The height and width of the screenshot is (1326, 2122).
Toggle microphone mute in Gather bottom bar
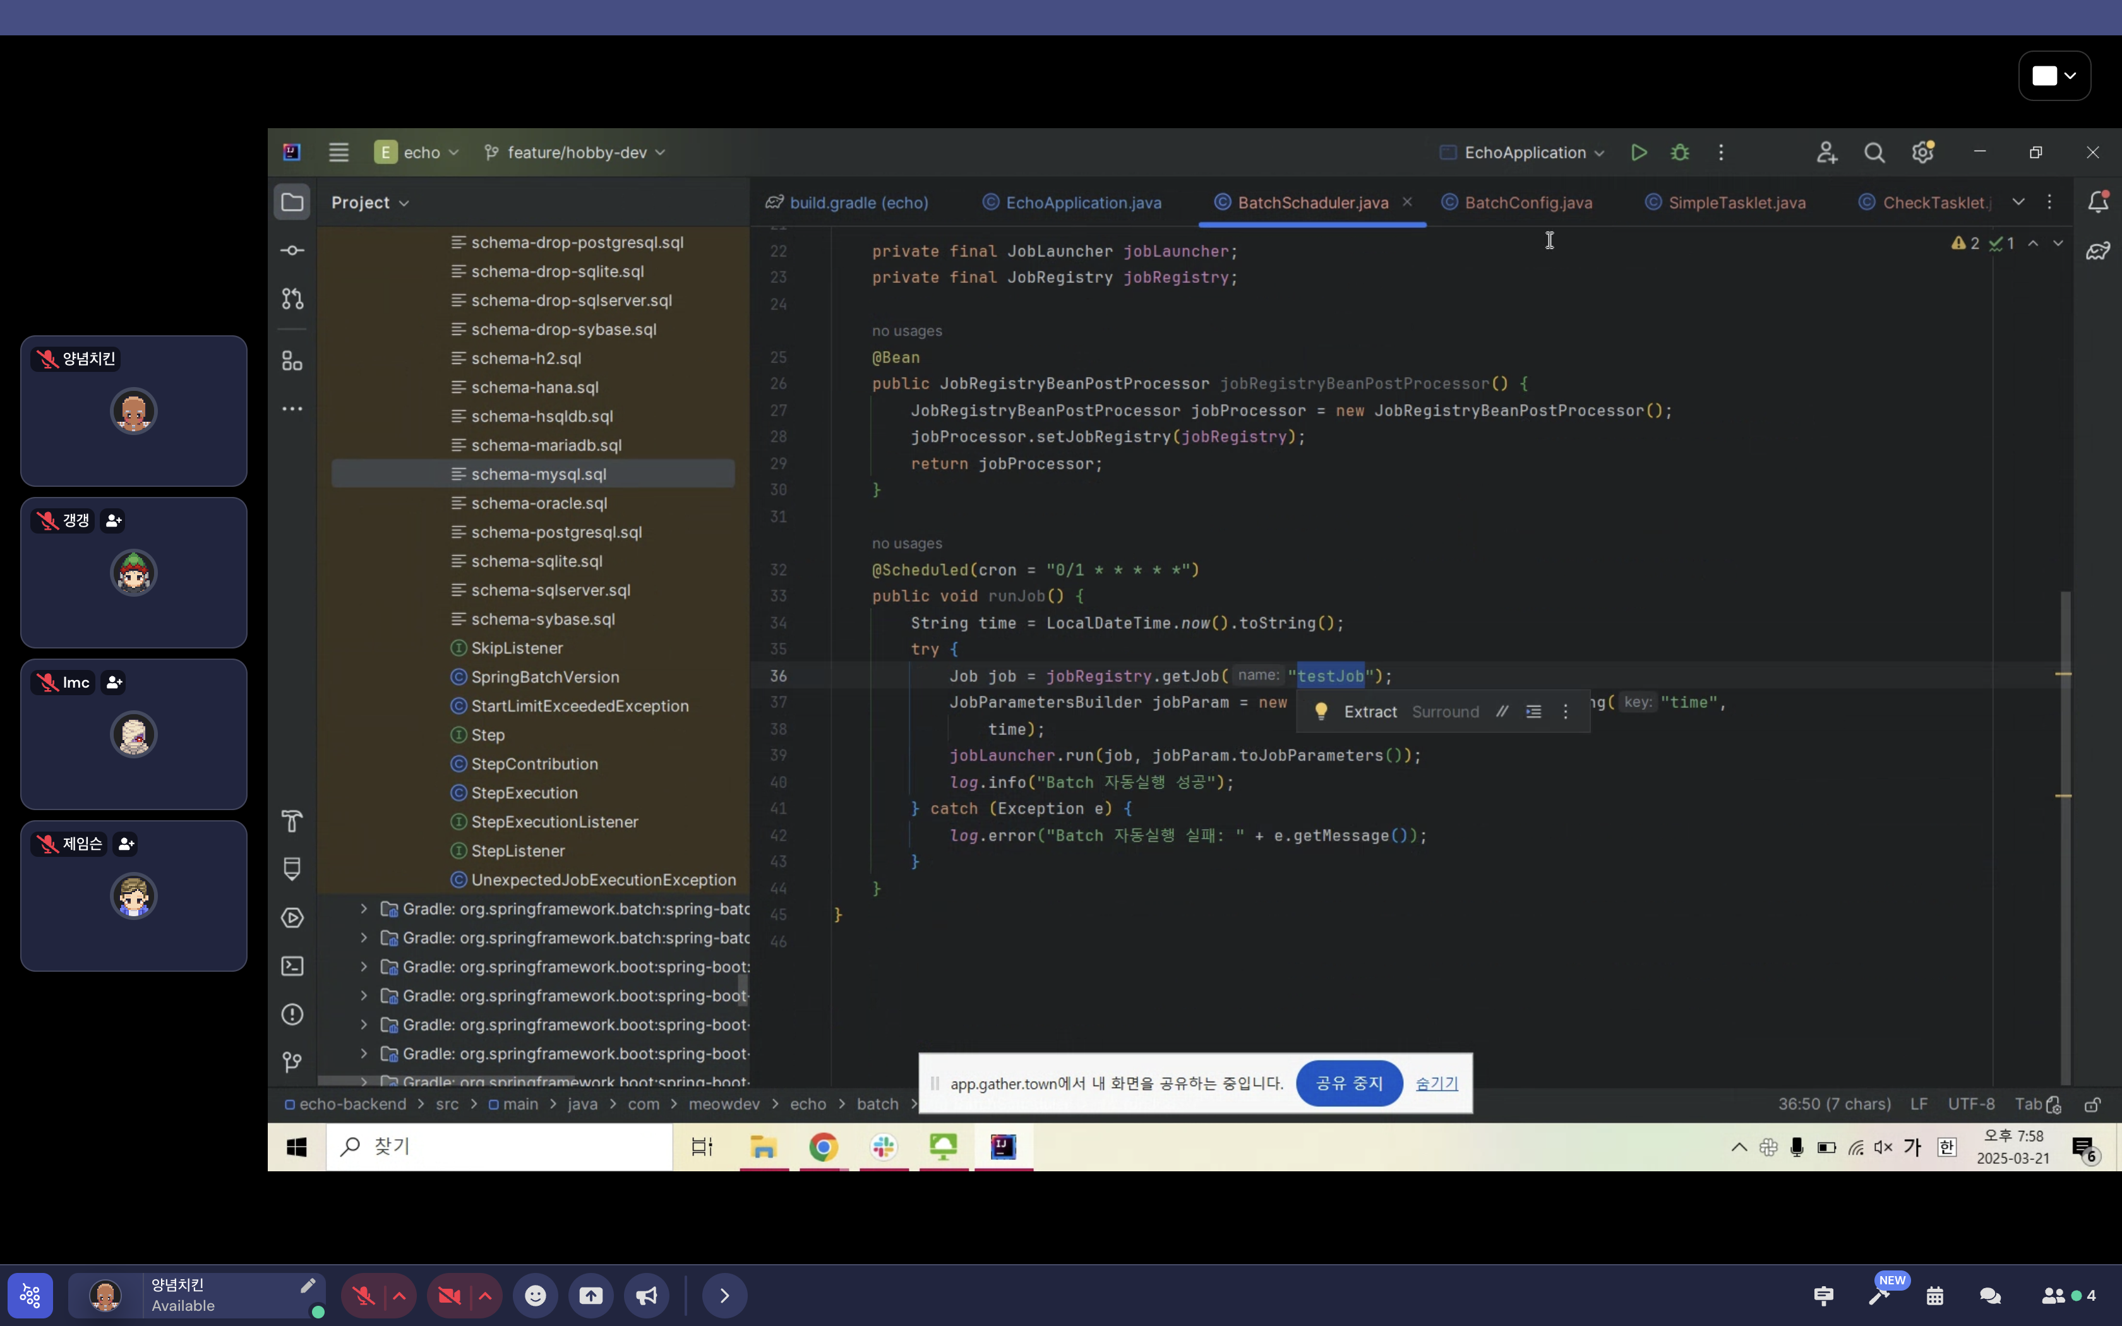pyautogui.click(x=364, y=1295)
